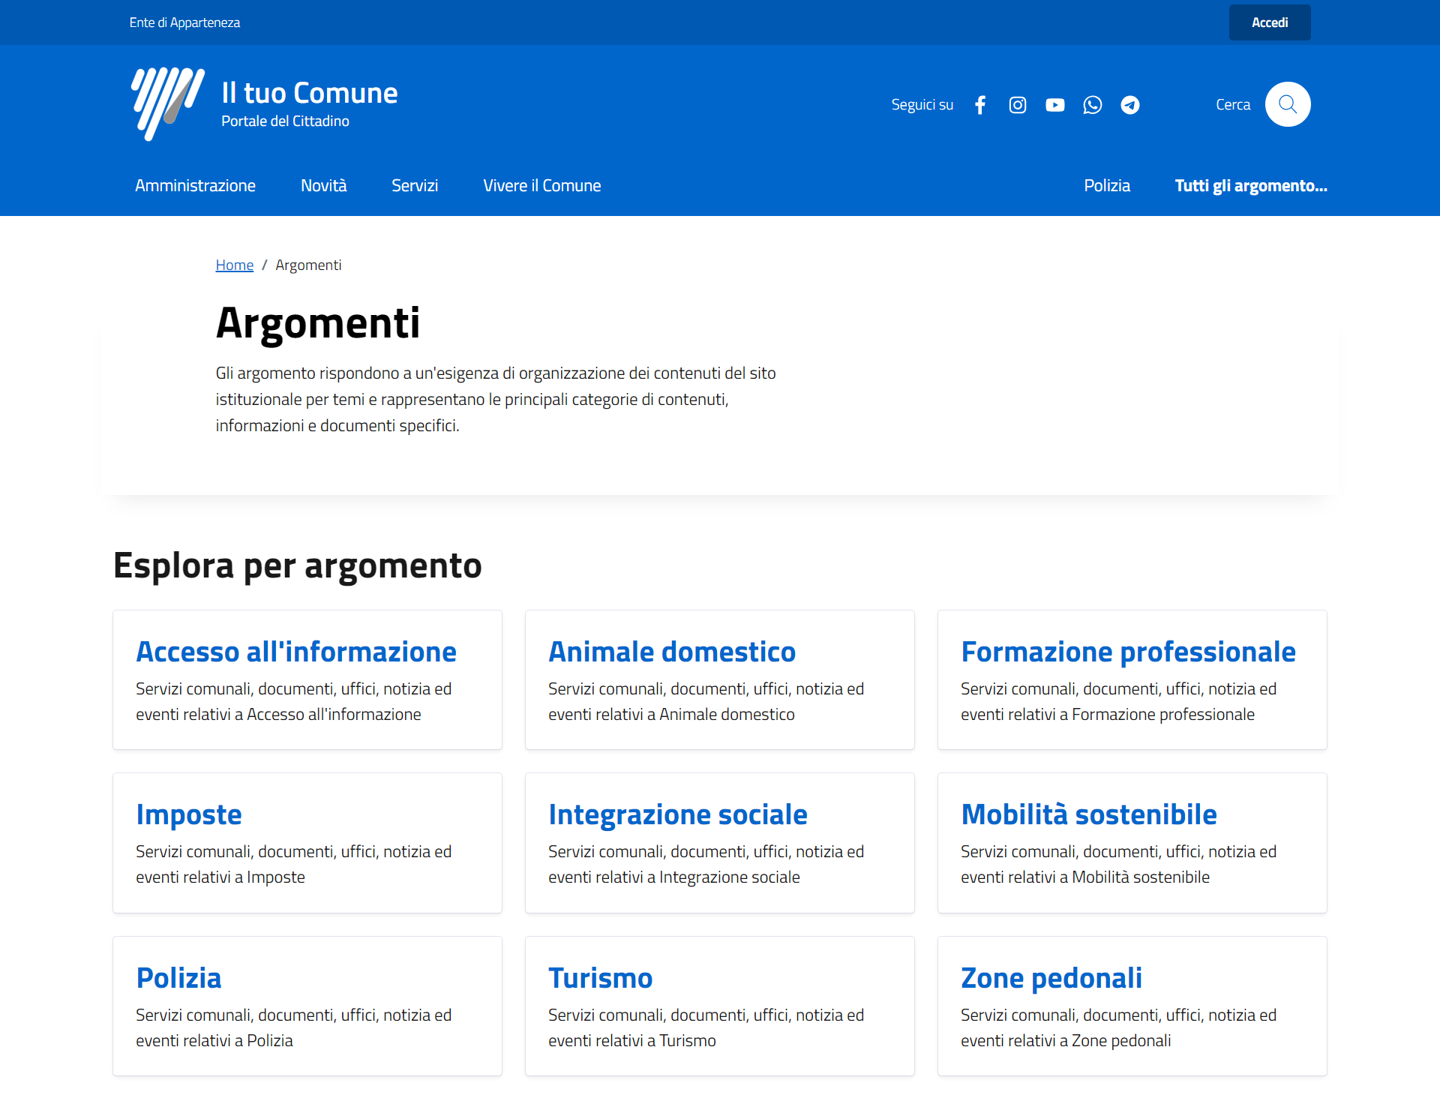Click Tutti gli argomento... nav link
The image size is (1440, 1107).
pyautogui.click(x=1250, y=186)
